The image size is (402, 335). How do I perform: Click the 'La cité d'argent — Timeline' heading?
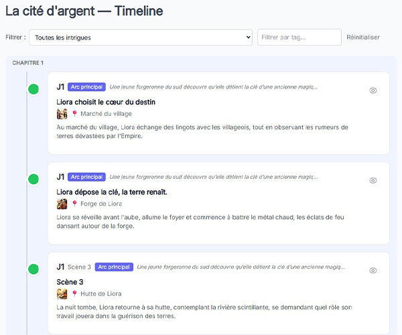tap(84, 11)
